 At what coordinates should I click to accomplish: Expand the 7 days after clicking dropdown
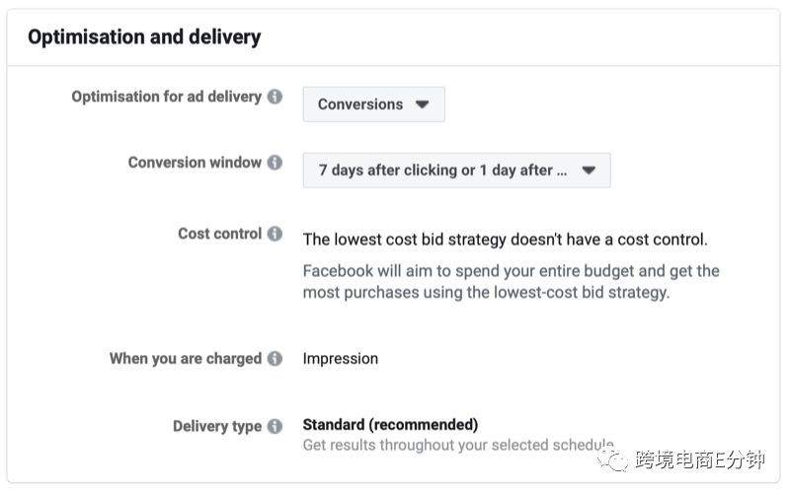(x=456, y=170)
